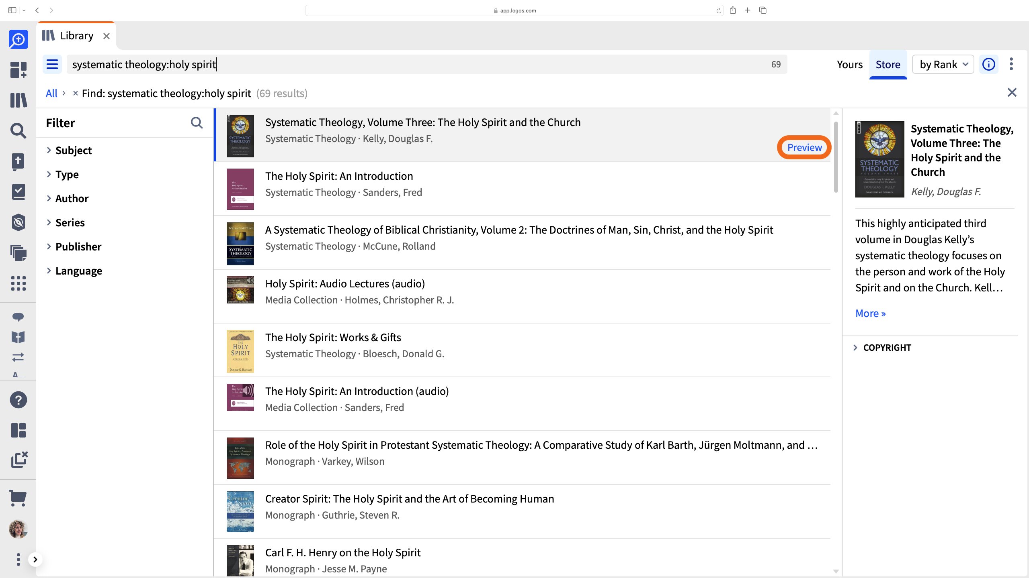The height and width of the screenshot is (578, 1029).
Task: Open the apps grid icon
Action: 18,283
